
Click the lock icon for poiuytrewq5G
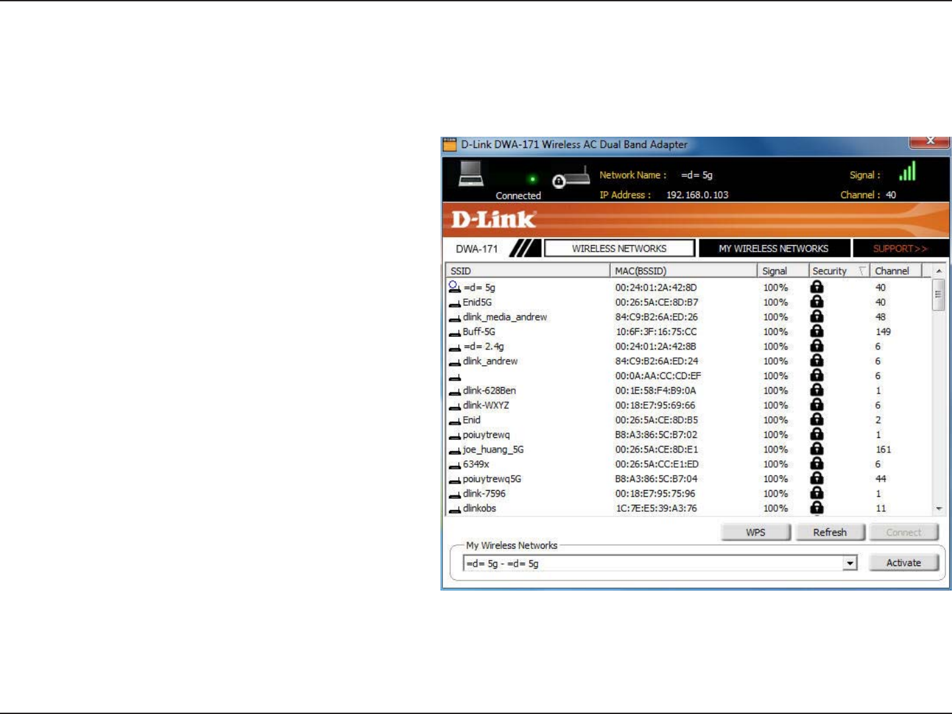coord(817,478)
